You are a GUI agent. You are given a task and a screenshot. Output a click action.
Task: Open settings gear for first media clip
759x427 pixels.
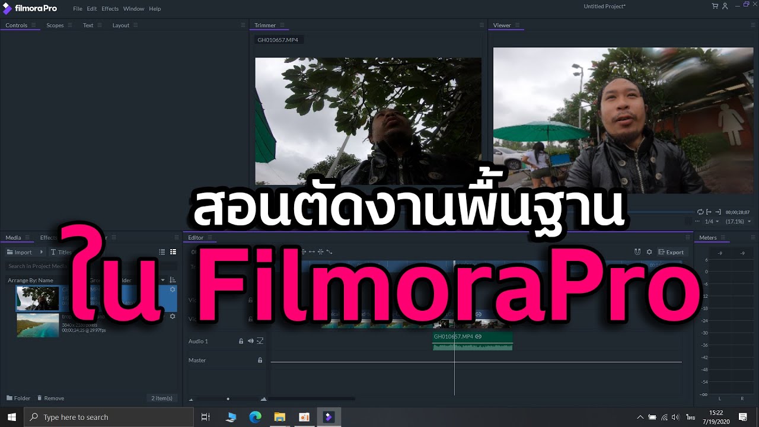pyautogui.click(x=173, y=289)
